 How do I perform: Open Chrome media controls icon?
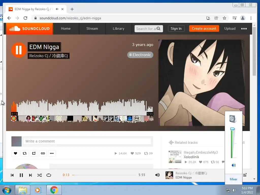234,18
